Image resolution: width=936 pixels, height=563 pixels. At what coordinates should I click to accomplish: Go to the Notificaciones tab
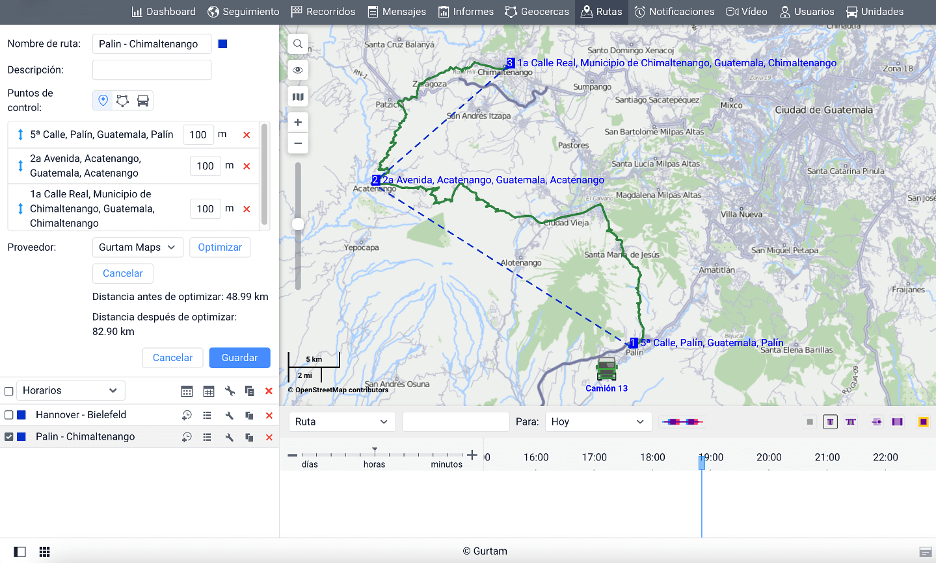click(675, 12)
